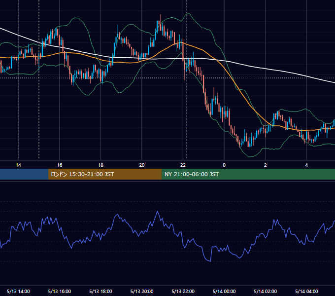Select the 20 hour axis label
This screenshot has width=335, height=296.
coord(142,165)
